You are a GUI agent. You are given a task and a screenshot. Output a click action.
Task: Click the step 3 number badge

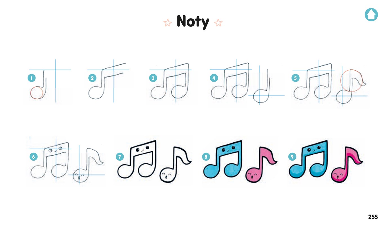[153, 78]
